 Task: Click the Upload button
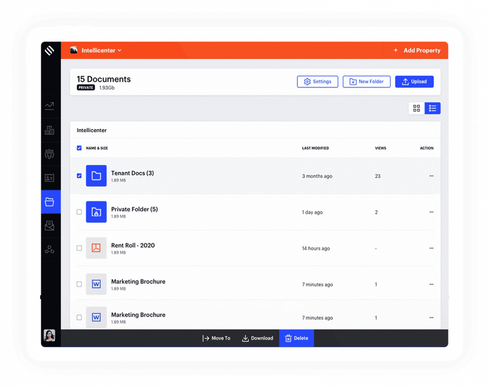click(414, 82)
